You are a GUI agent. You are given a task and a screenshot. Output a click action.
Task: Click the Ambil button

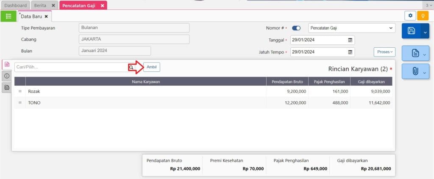[x=151, y=67]
